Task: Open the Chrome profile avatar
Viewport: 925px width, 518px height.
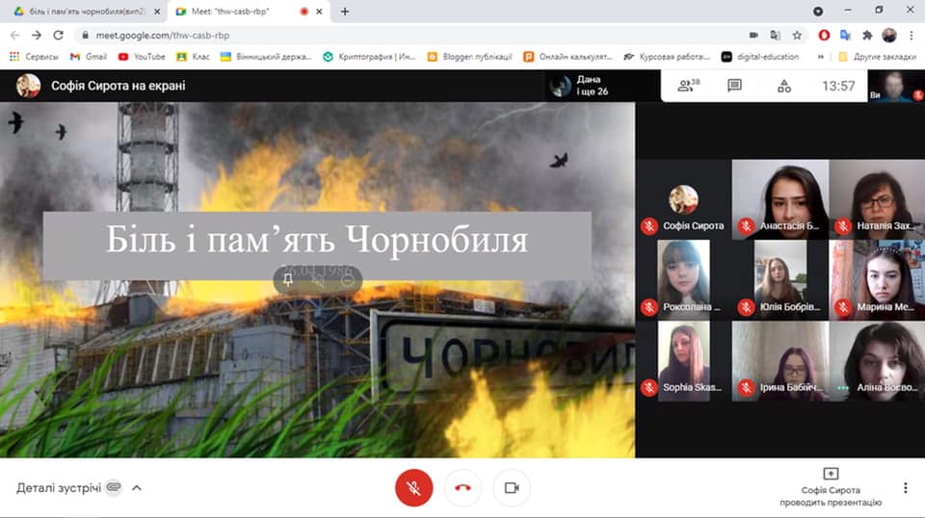Action: pos(889,36)
